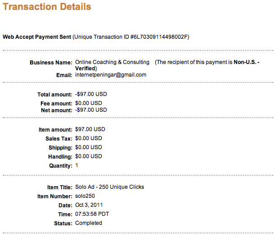Click the Solo Ad - 250 Unique Clicks item title

(109, 187)
